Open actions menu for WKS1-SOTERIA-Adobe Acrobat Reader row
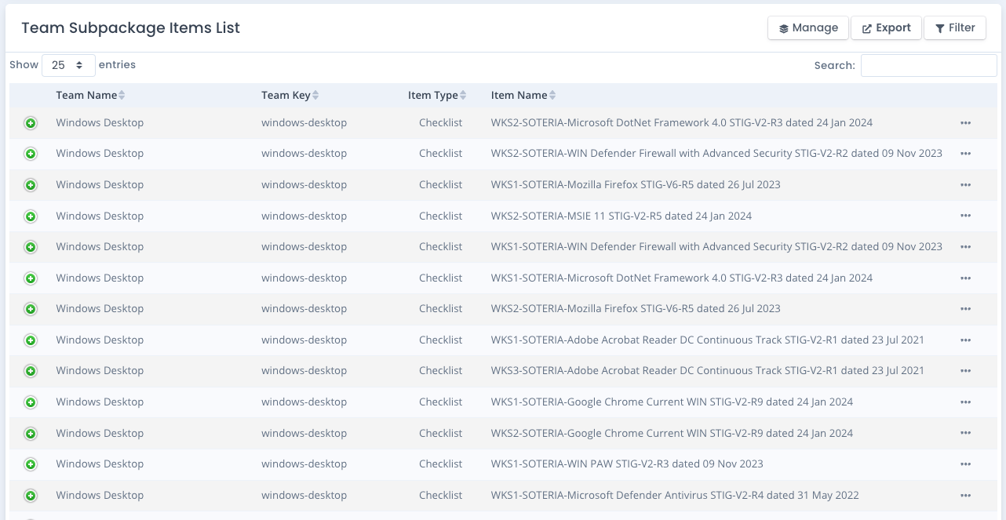The image size is (1006, 520). coord(965,340)
